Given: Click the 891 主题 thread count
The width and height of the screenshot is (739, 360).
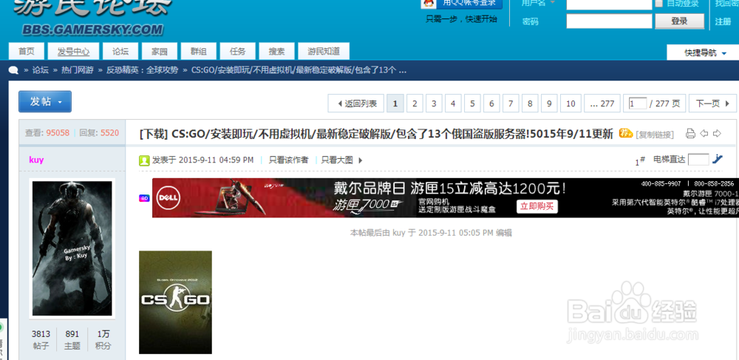Looking at the screenshot, I should [x=72, y=340].
